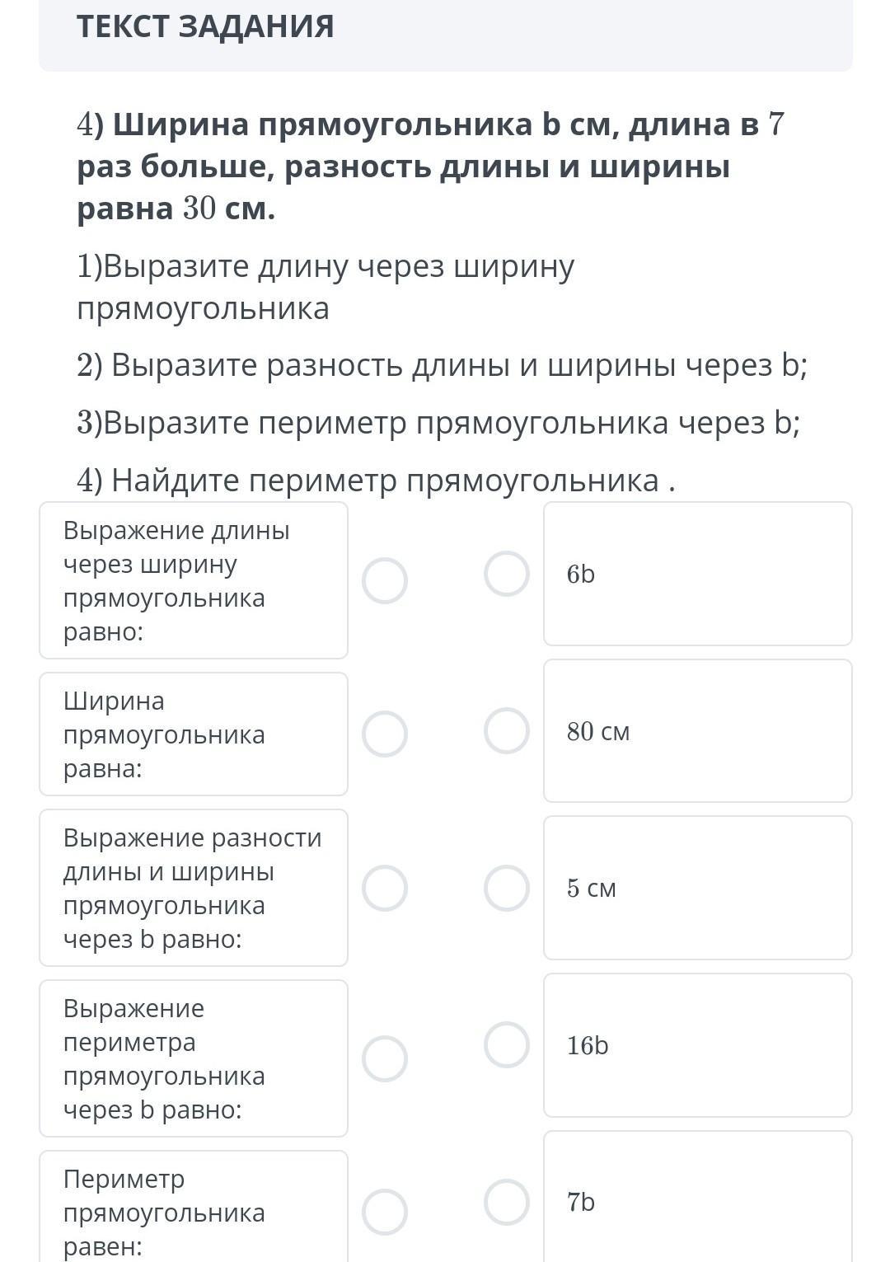This screenshot has height=1262, width=890.
Task: Click 'Выражение длины через ширину' prompt card
Action: [194, 580]
